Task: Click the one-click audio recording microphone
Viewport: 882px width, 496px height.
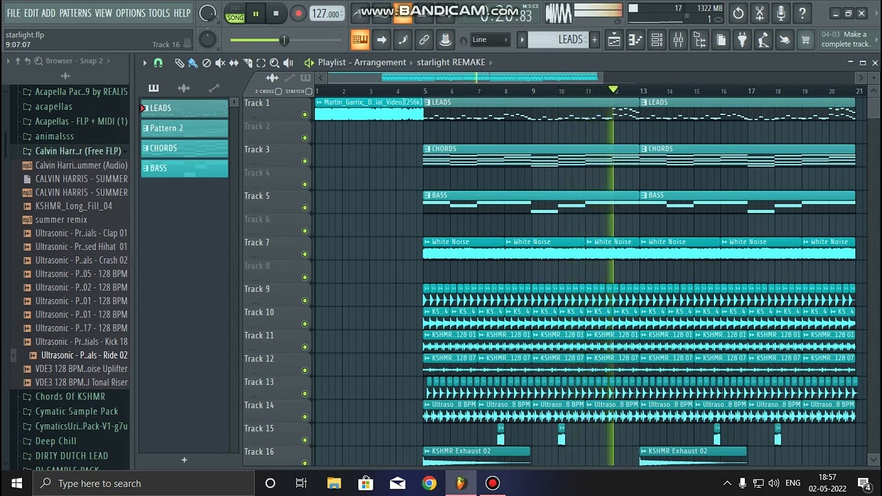Action: pyautogui.click(x=781, y=13)
